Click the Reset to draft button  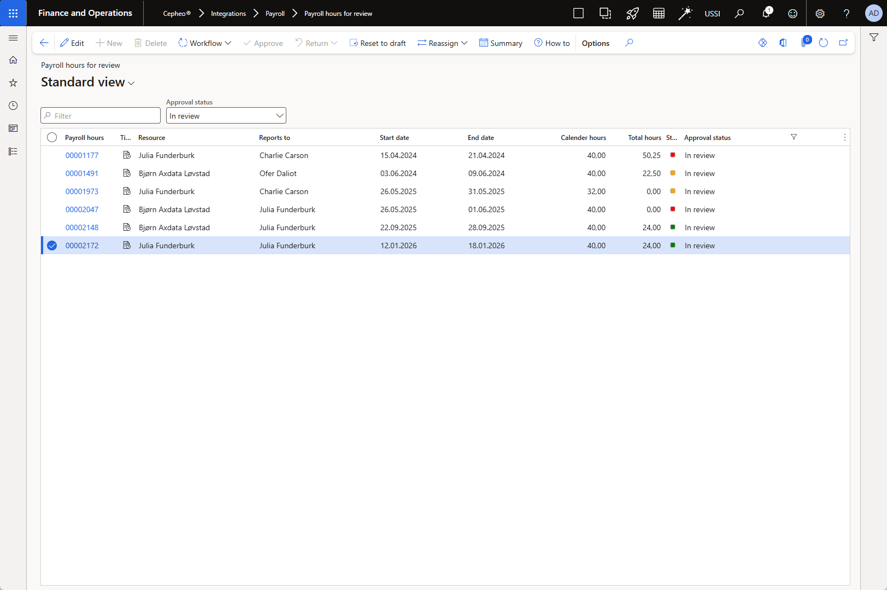point(378,43)
